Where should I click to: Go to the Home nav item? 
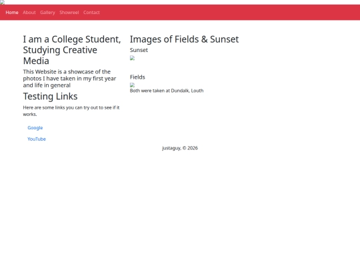pos(12,13)
